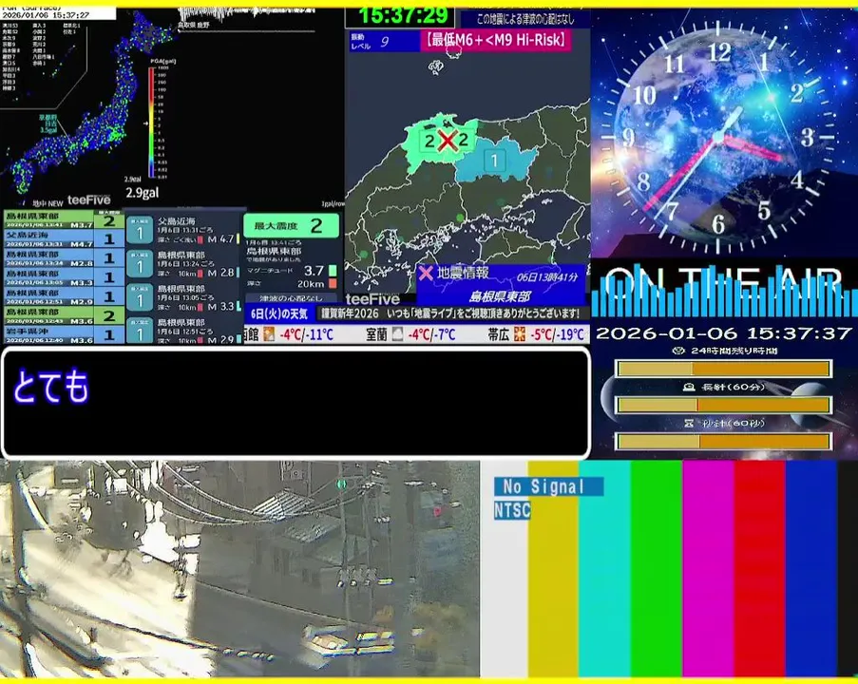Click the analog space clock face
Screen dimensions: 858x684
coord(718,136)
